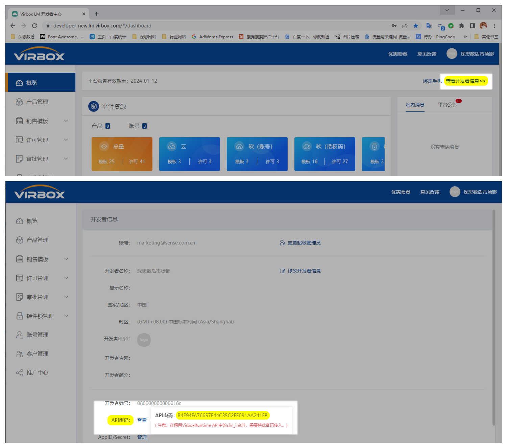
Task: Click the 软（授权码）resource card
Action: click(325, 154)
